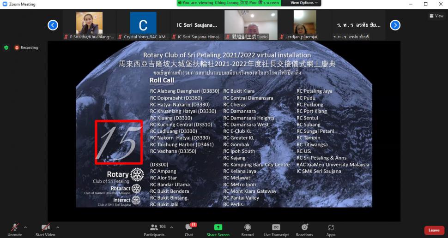This screenshot has width=448, height=238.
Task: Open the Participants panel
Action: (154, 230)
